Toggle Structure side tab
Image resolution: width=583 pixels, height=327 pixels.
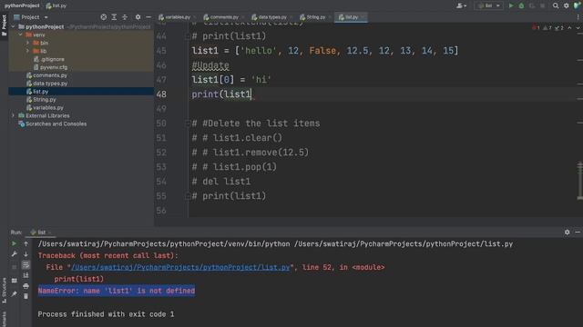click(4, 291)
